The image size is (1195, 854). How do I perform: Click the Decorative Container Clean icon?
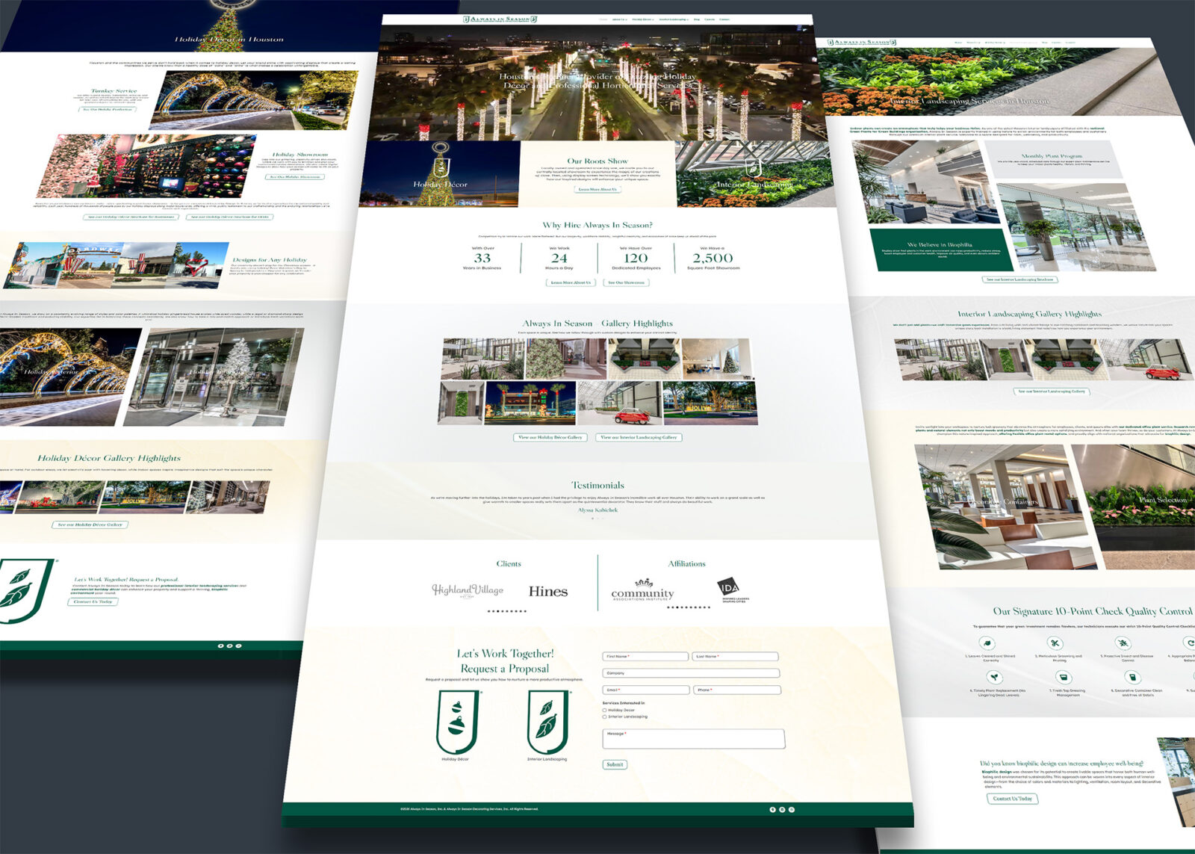point(1134,678)
